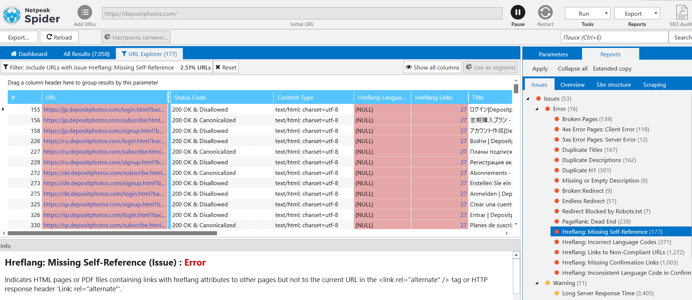
Task: Open the sp.depositphotos.com login URL in row 326
Action: [x=104, y=215]
